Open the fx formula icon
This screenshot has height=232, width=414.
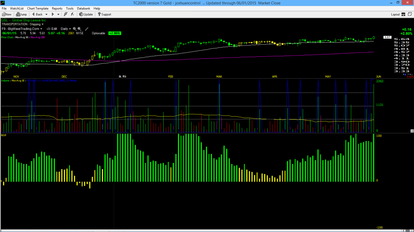(72, 14)
